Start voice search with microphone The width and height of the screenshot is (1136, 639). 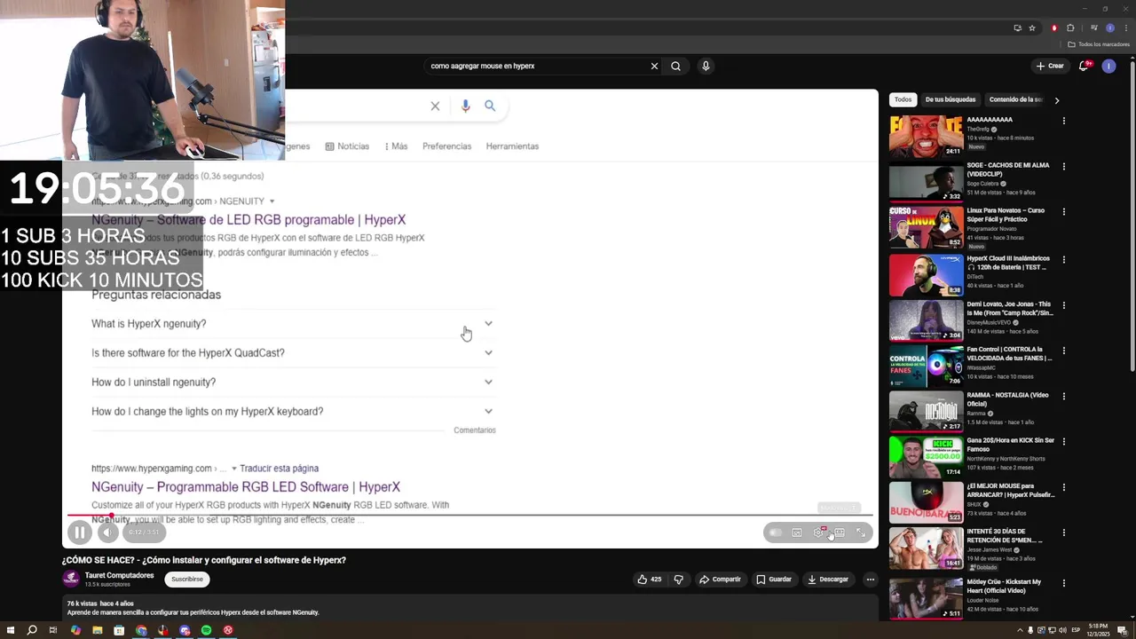706,66
